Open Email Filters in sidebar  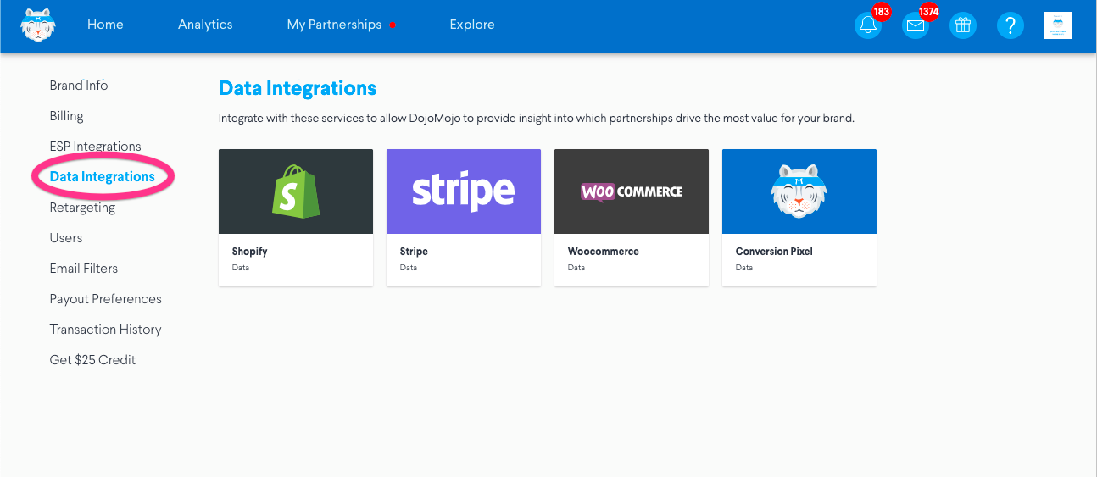[84, 269]
